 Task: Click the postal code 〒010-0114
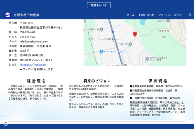tap(27, 23)
